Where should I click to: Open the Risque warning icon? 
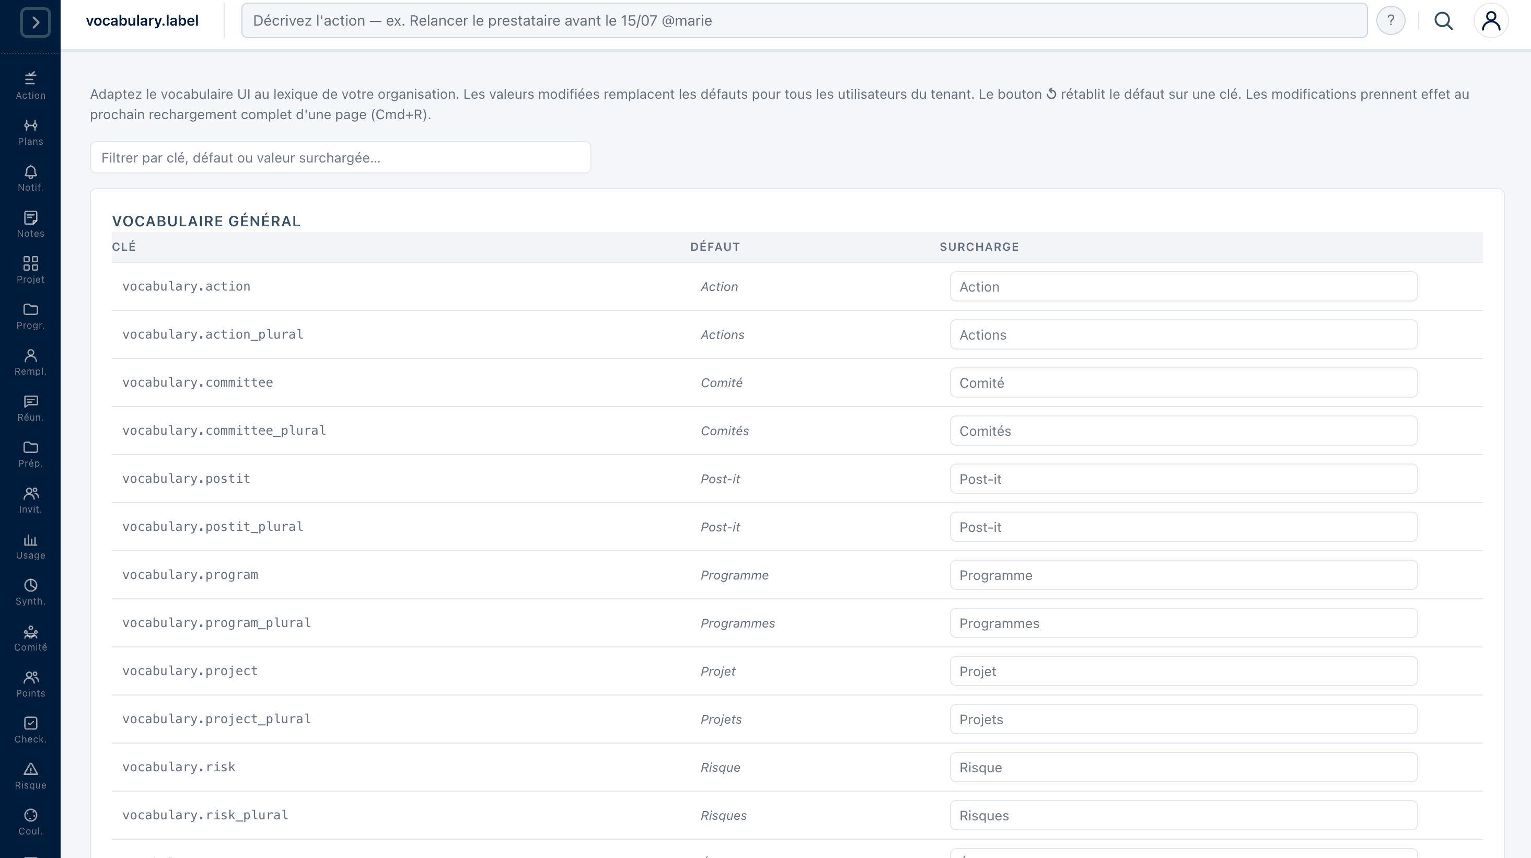click(x=30, y=776)
